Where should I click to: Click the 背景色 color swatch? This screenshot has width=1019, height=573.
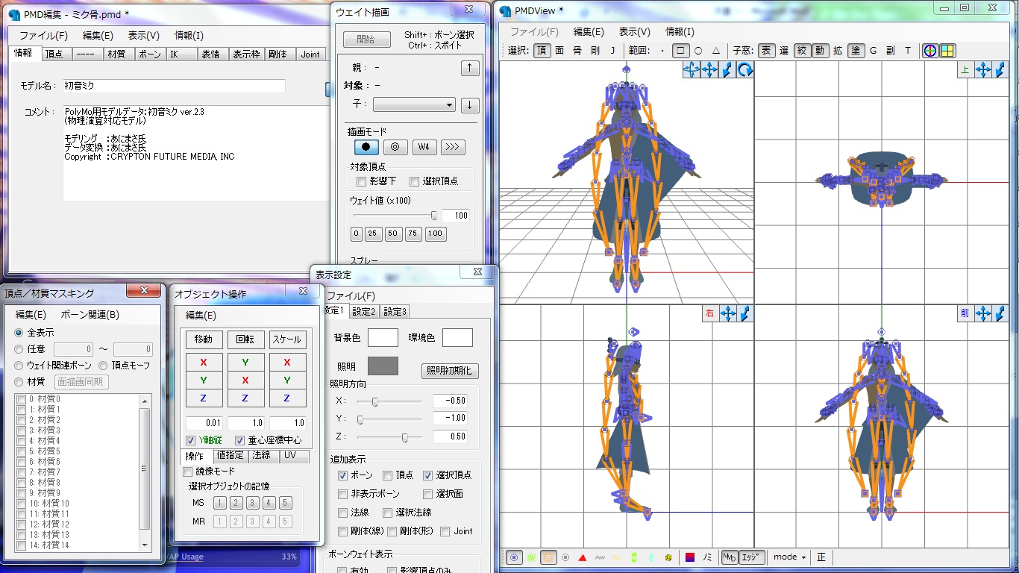point(383,338)
